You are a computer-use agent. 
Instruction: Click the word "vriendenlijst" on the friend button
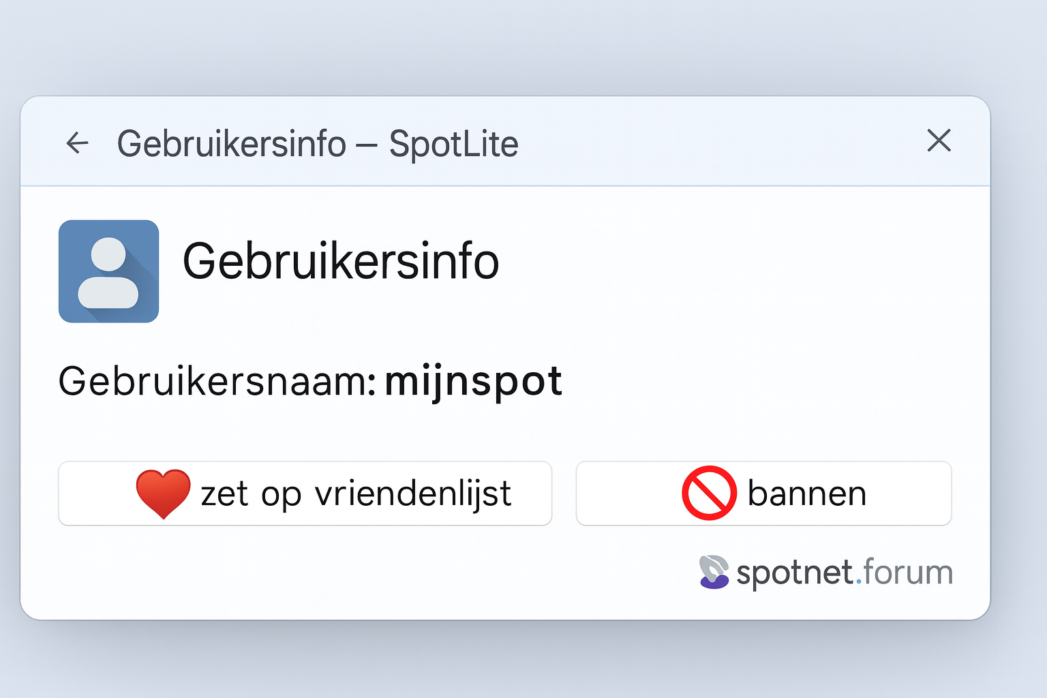412,494
